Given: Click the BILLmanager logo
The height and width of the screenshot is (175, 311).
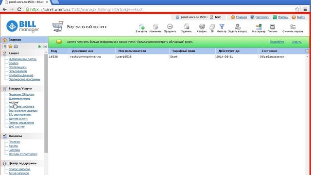Looking at the screenshot, I should (23, 26).
